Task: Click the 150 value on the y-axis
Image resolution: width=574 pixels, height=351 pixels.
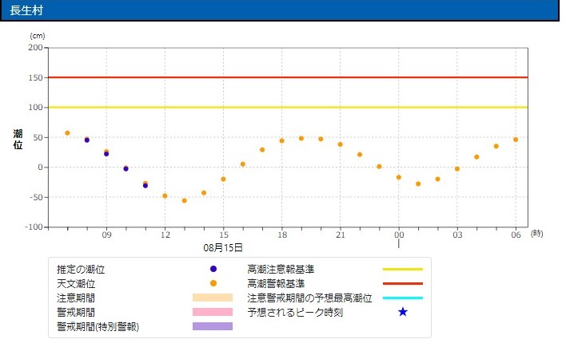Action: tap(35, 77)
